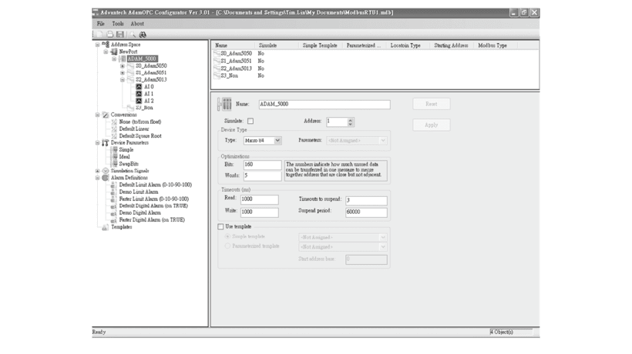Click the Simulation Signals node icon
This screenshot has height=354, width=632.
pos(106,171)
